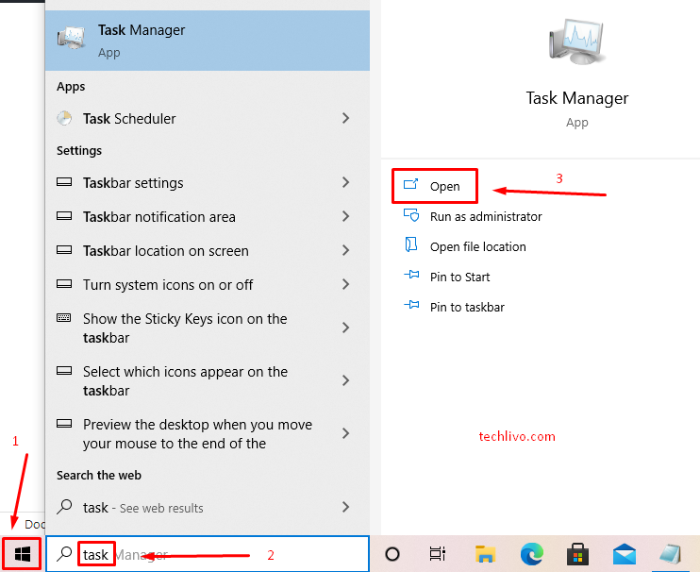
Task: Expand Select which icons appear chevron
Action: click(345, 380)
